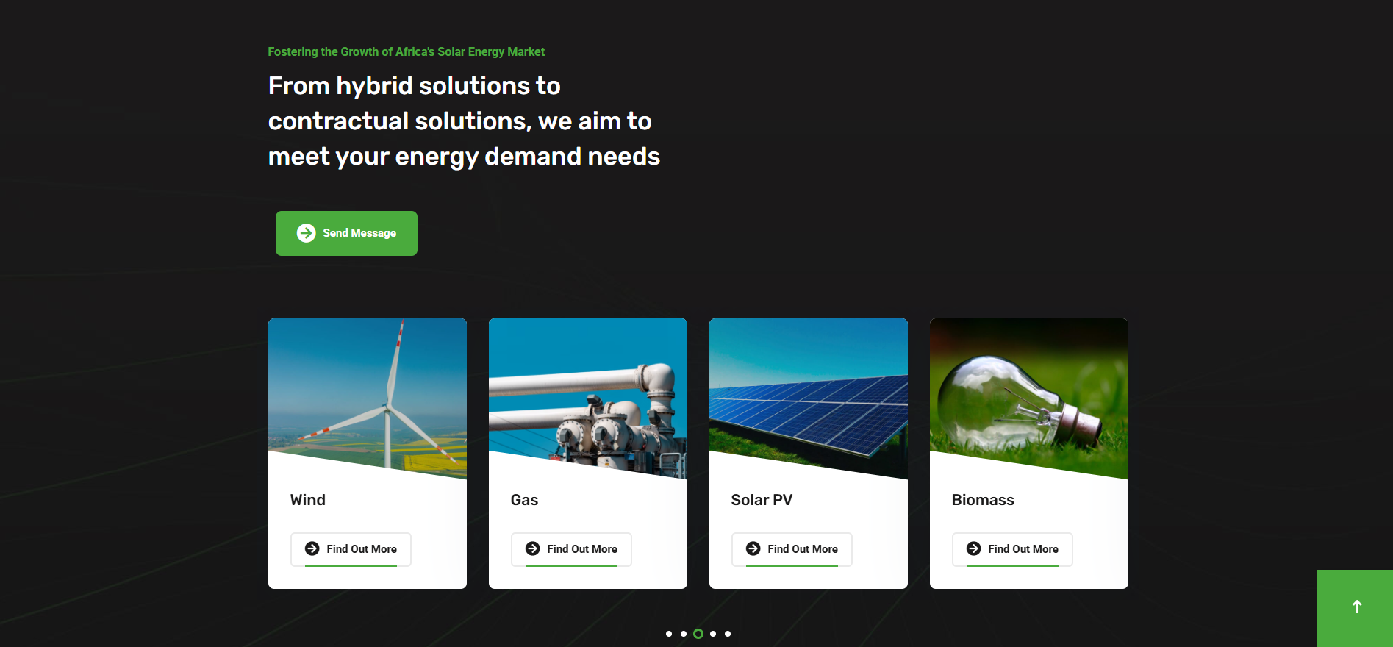Image resolution: width=1393 pixels, height=647 pixels.
Task: Click the Biomass card title
Action: click(983, 500)
